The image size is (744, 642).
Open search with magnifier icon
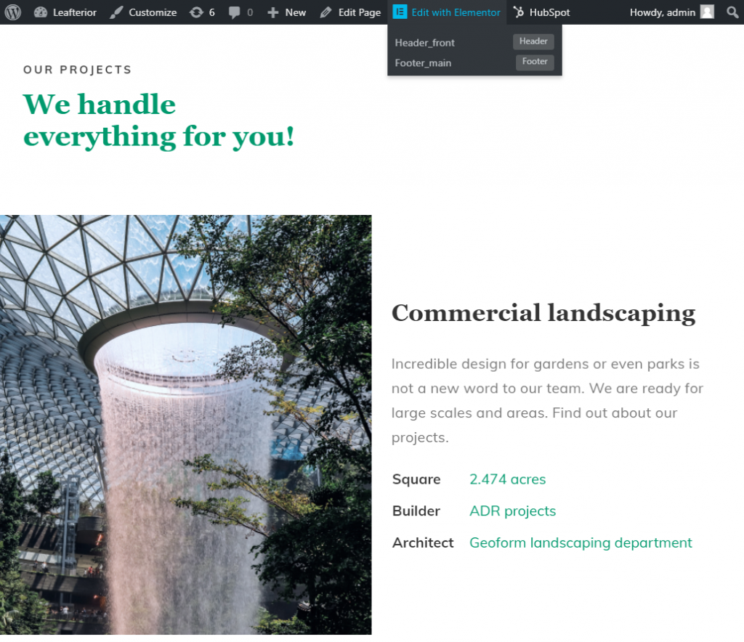tap(732, 12)
